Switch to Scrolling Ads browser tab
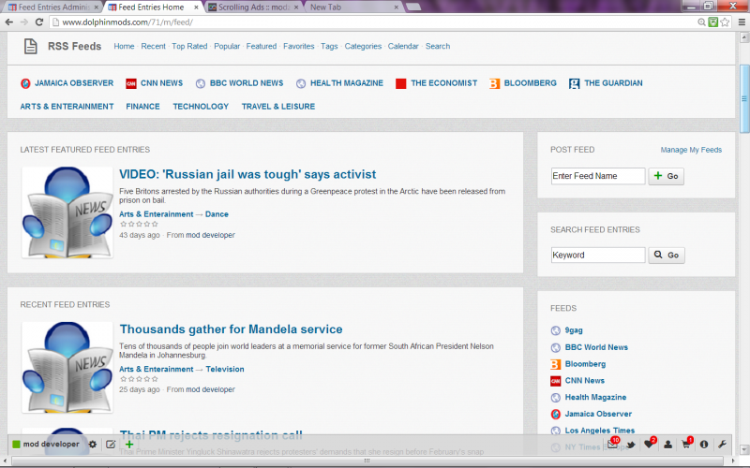 pos(253,7)
